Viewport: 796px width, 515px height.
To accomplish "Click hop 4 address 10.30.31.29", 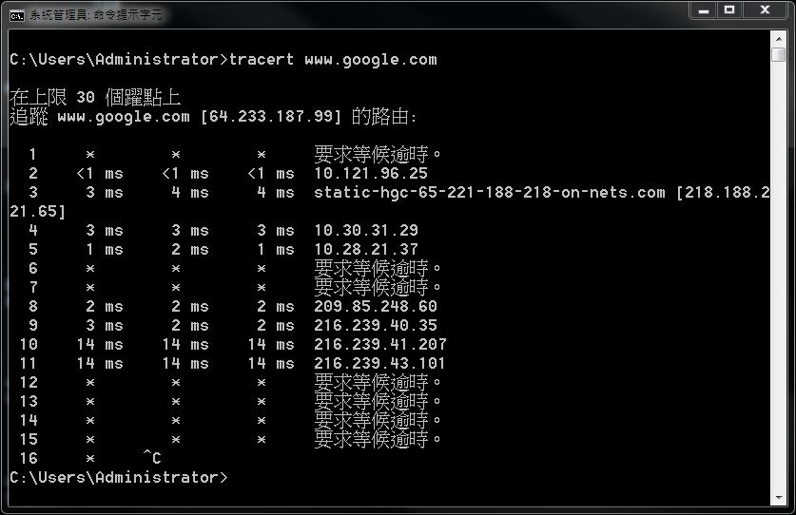I will coord(365,231).
